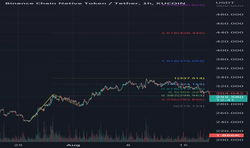The width and height of the screenshot is (250, 148).
Task: Click the 420.000 price axis label
Action: click(x=230, y=41)
